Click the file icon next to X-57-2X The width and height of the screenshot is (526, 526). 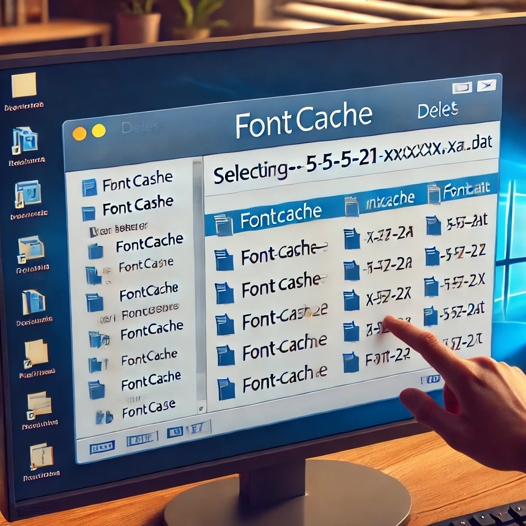pos(351,300)
